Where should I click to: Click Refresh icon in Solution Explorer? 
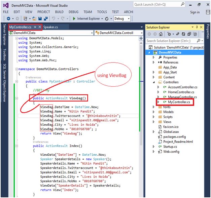(x=183, y=34)
